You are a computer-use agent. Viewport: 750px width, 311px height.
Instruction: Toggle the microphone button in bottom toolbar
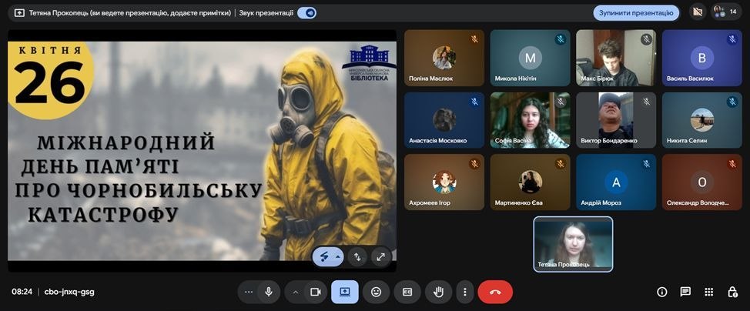[269, 292]
